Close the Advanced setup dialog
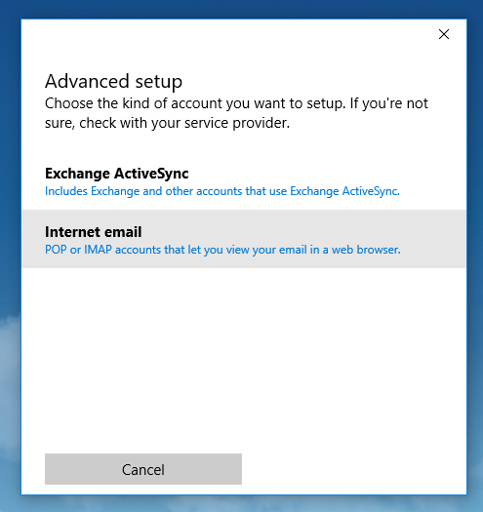The image size is (483, 512). [x=443, y=34]
